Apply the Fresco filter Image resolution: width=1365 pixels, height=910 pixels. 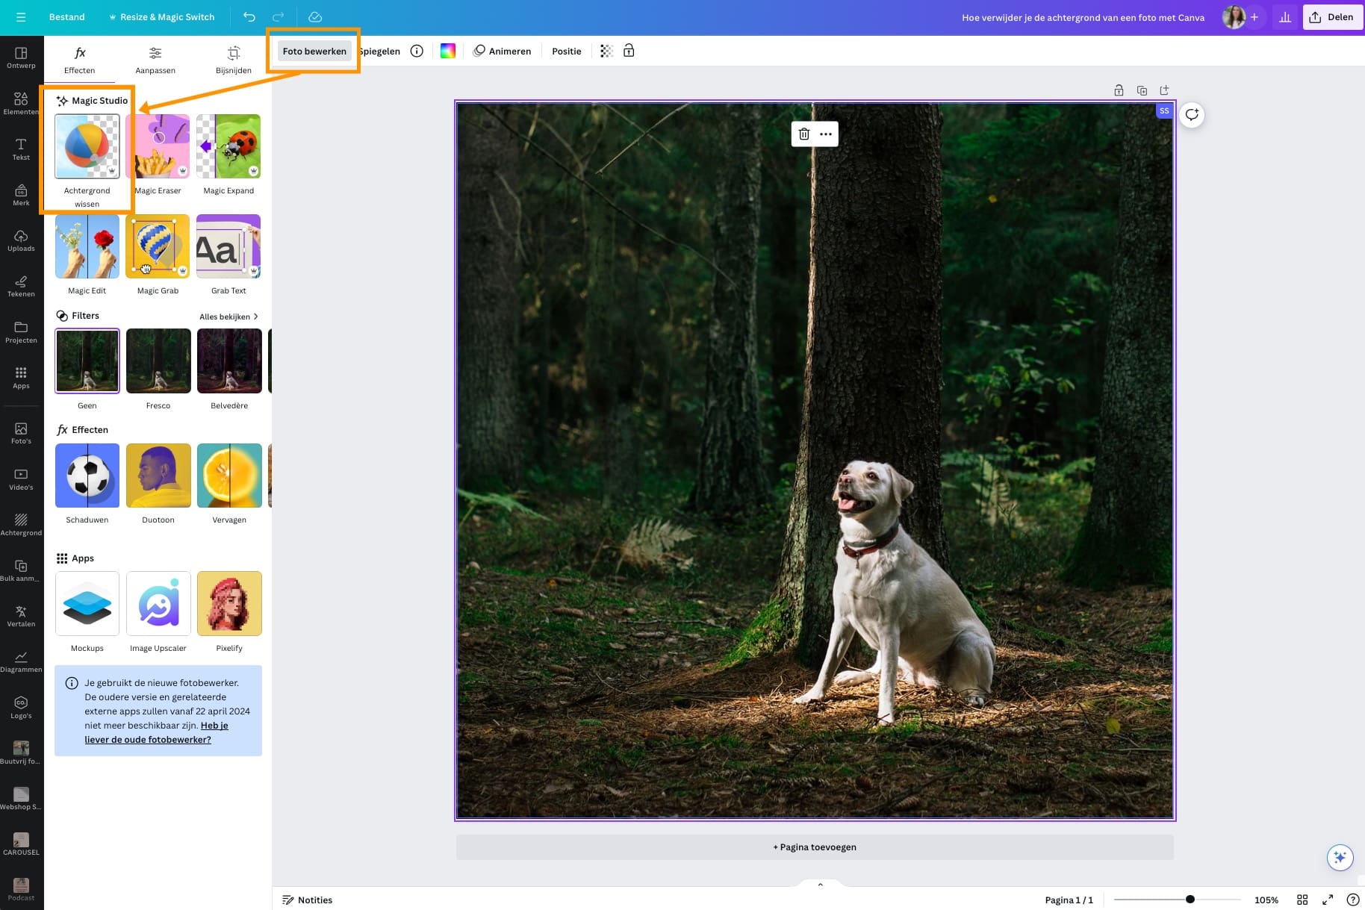coord(158,361)
